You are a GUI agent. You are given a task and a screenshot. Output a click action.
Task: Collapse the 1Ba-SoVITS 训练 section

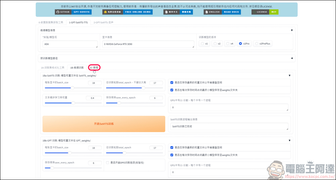290,75
